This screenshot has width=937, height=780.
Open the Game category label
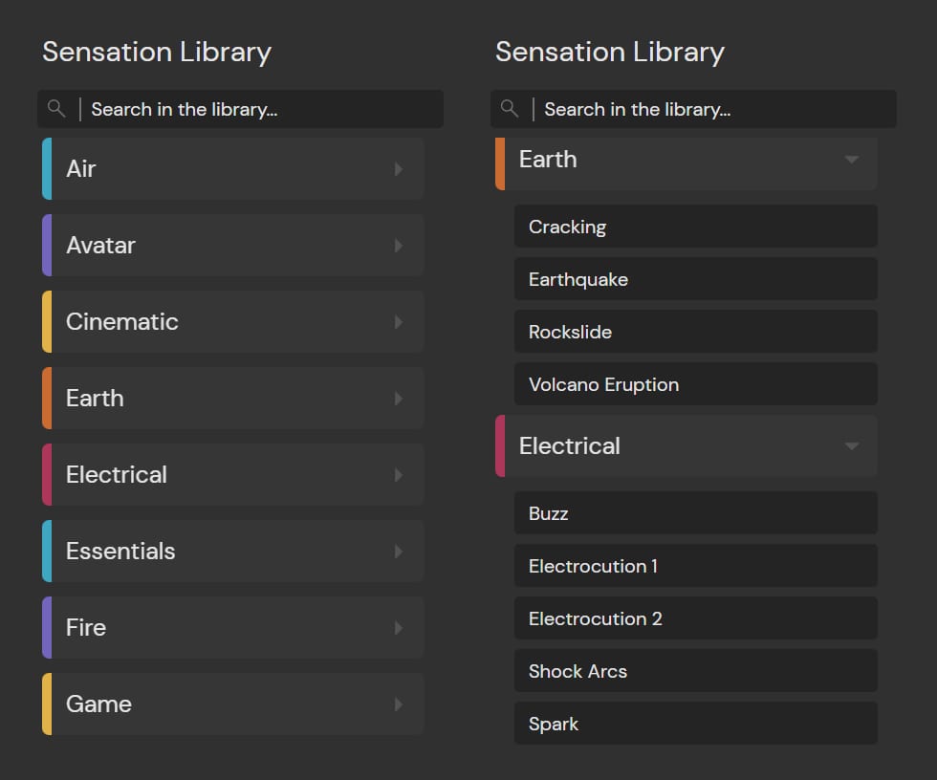(98, 704)
